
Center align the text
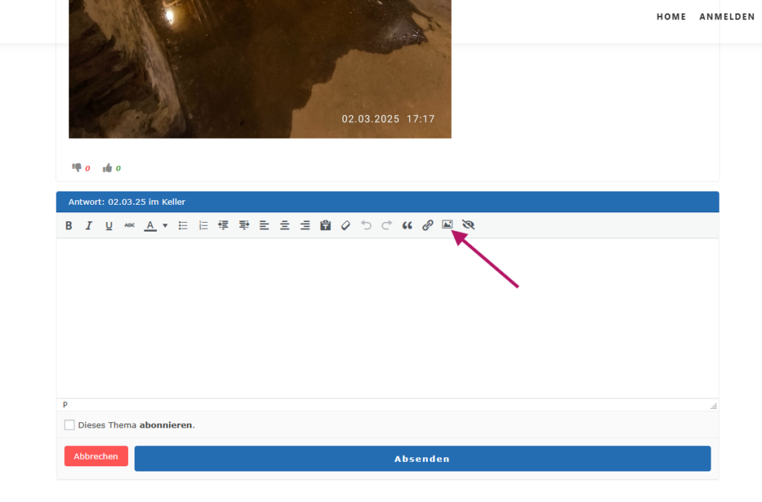[x=284, y=226]
